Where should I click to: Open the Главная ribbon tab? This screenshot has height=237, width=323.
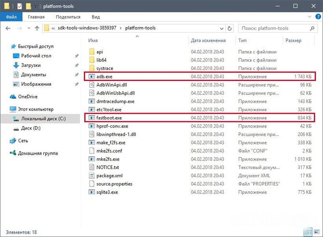tap(36, 17)
